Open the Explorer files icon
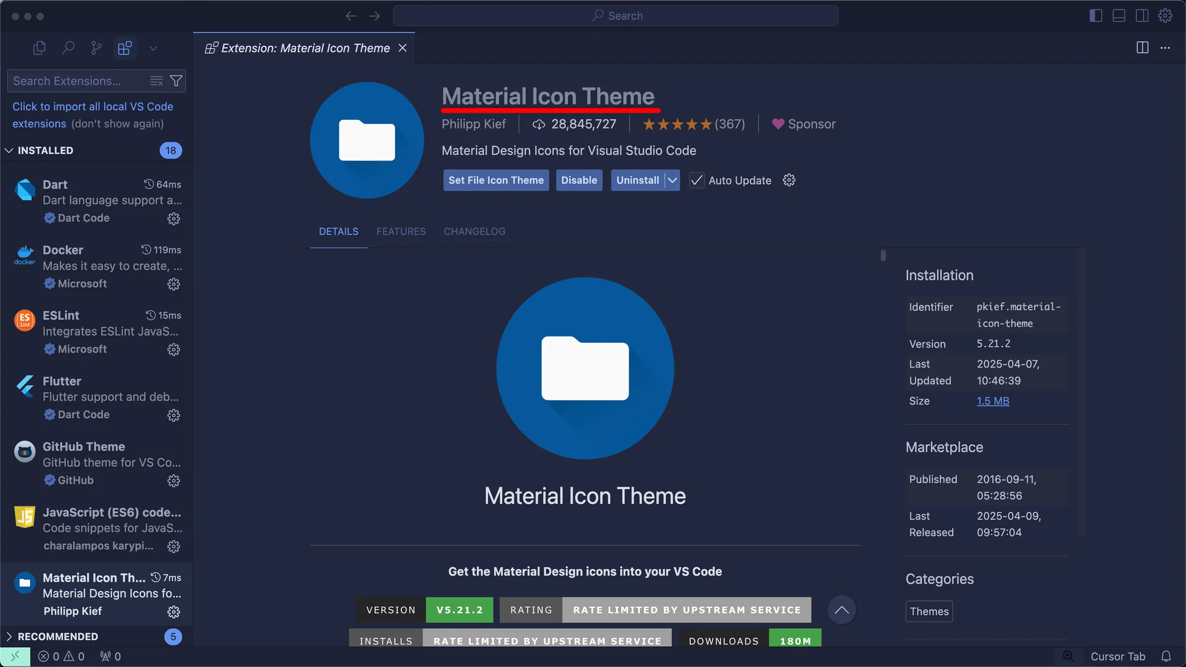The image size is (1186, 667). (x=39, y=48)
